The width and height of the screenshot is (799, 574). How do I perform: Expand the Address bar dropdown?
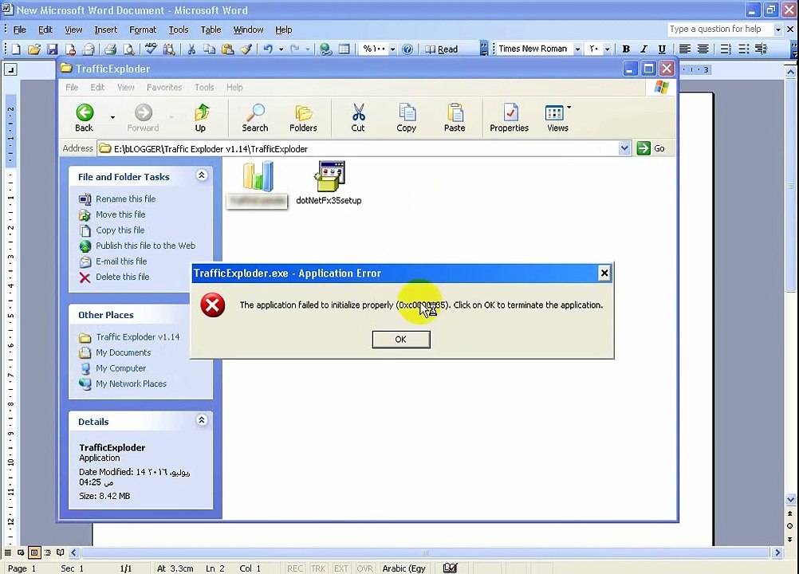click(x=624, y=148)
